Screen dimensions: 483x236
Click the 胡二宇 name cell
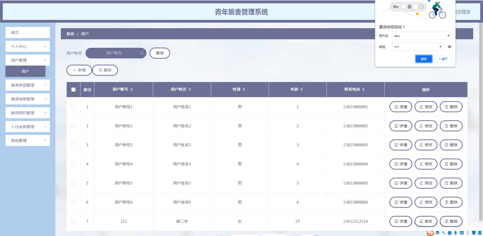(182, 221)
